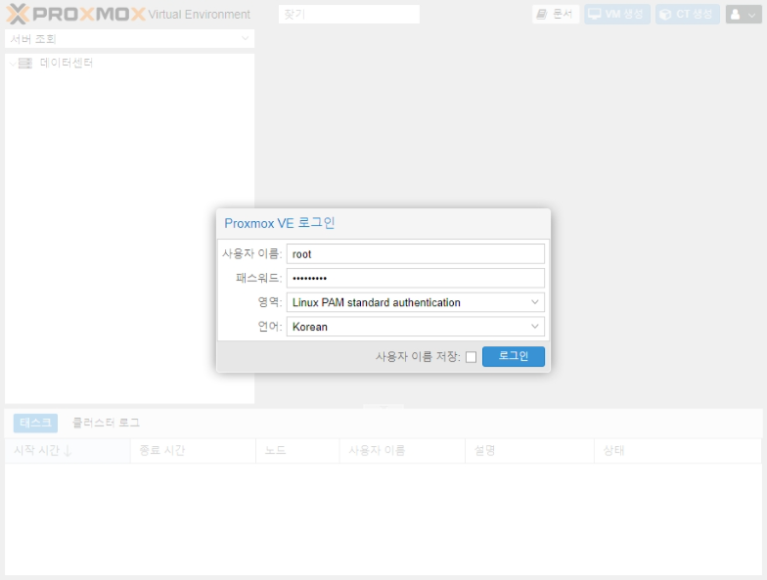Click the VM 생성 button

[616, 14]
